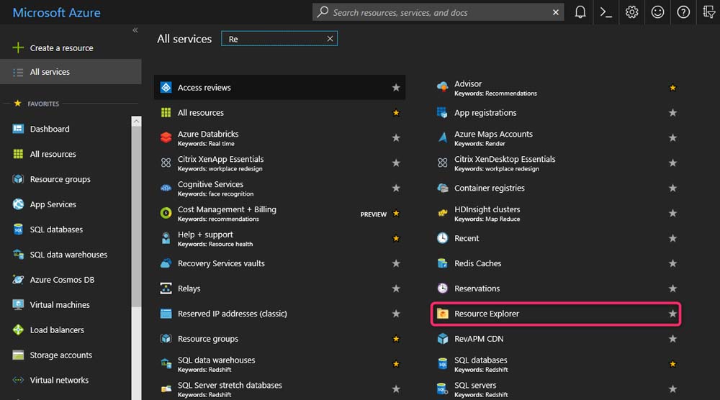
Task: Click the Azure Databricks service icon
Action: [166, 138]
